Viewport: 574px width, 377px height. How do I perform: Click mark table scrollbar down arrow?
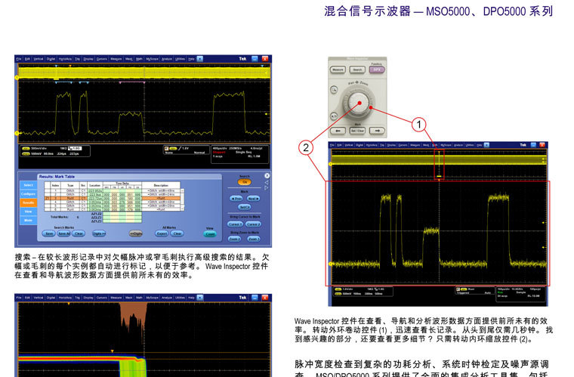tap(182, 209)
